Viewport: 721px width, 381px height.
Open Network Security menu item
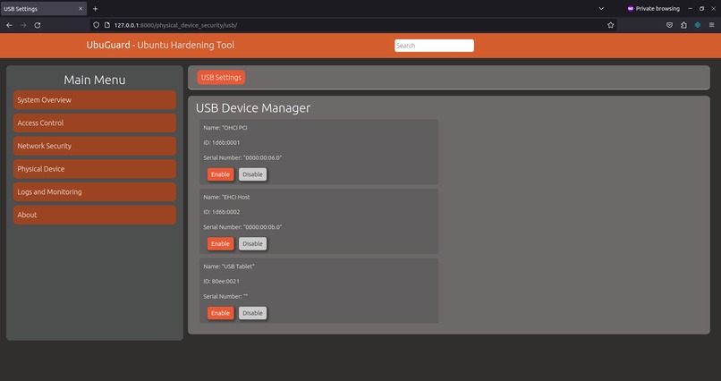[95, 146]
